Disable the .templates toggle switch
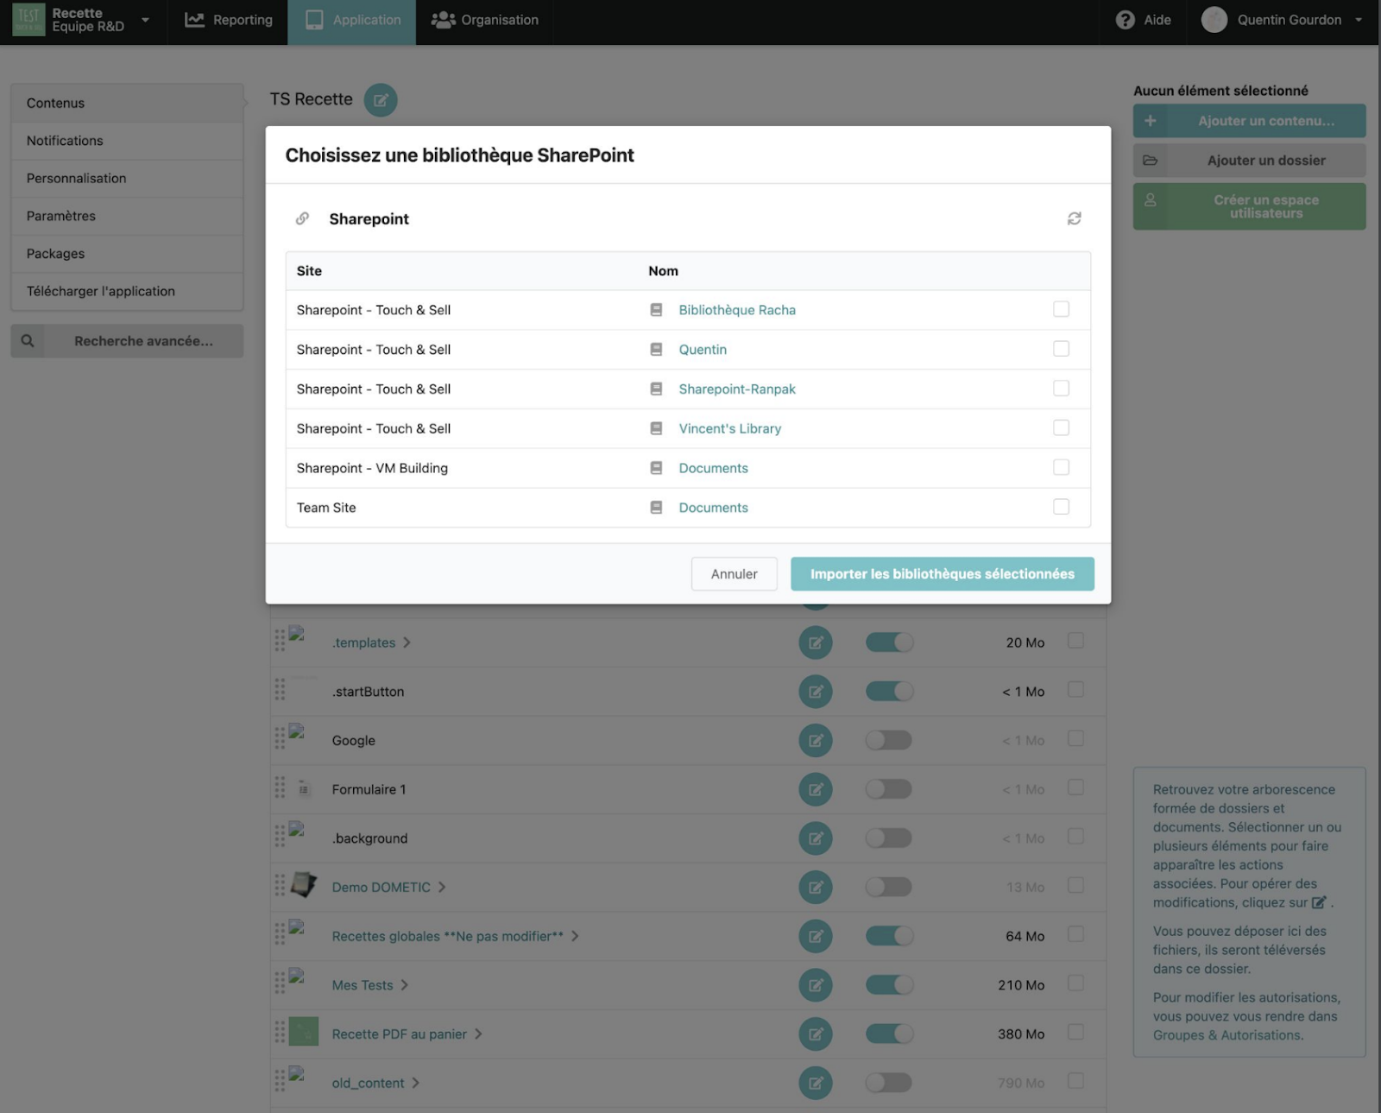The image size is (1381, 1113). [889, 642]
